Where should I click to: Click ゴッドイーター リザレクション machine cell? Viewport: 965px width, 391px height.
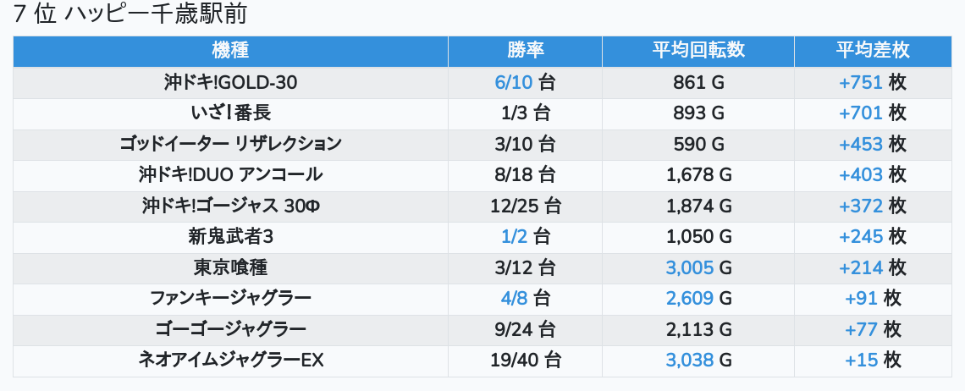point(230,144)
